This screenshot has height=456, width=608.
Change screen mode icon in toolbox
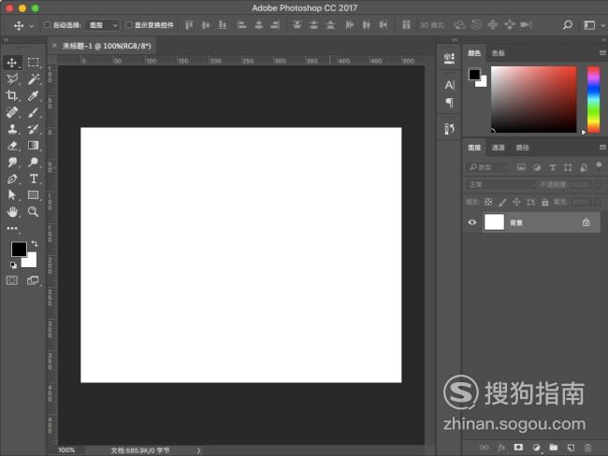pyautogui.click(x=33, y=280)
